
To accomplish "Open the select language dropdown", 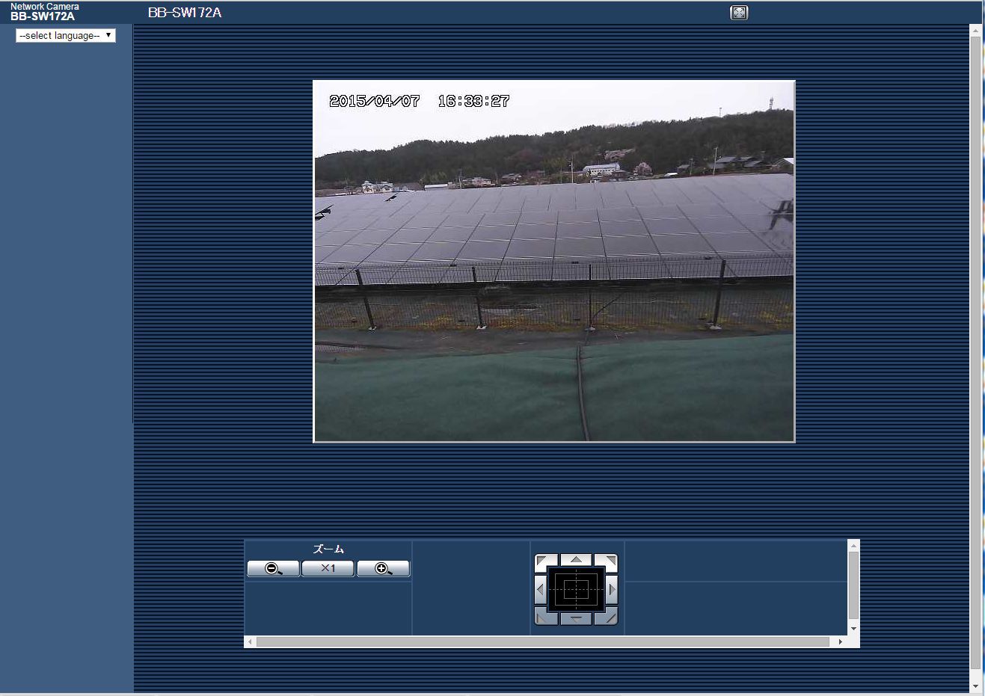I will [x=66, y=35].
